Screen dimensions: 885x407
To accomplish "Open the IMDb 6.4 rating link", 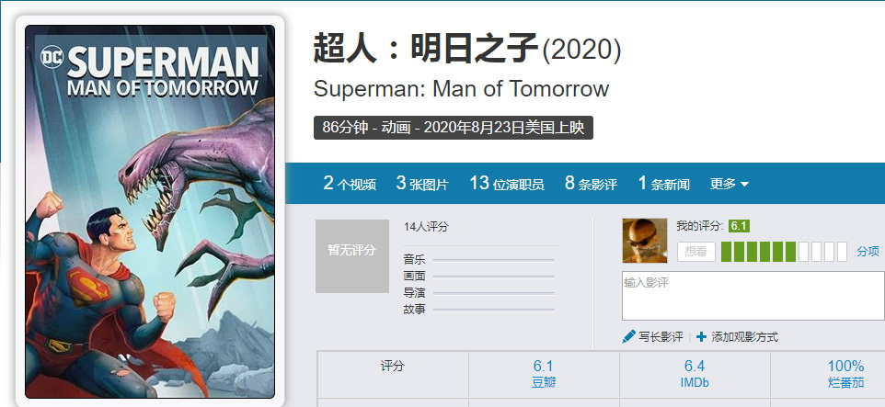I will coord(695,374).
